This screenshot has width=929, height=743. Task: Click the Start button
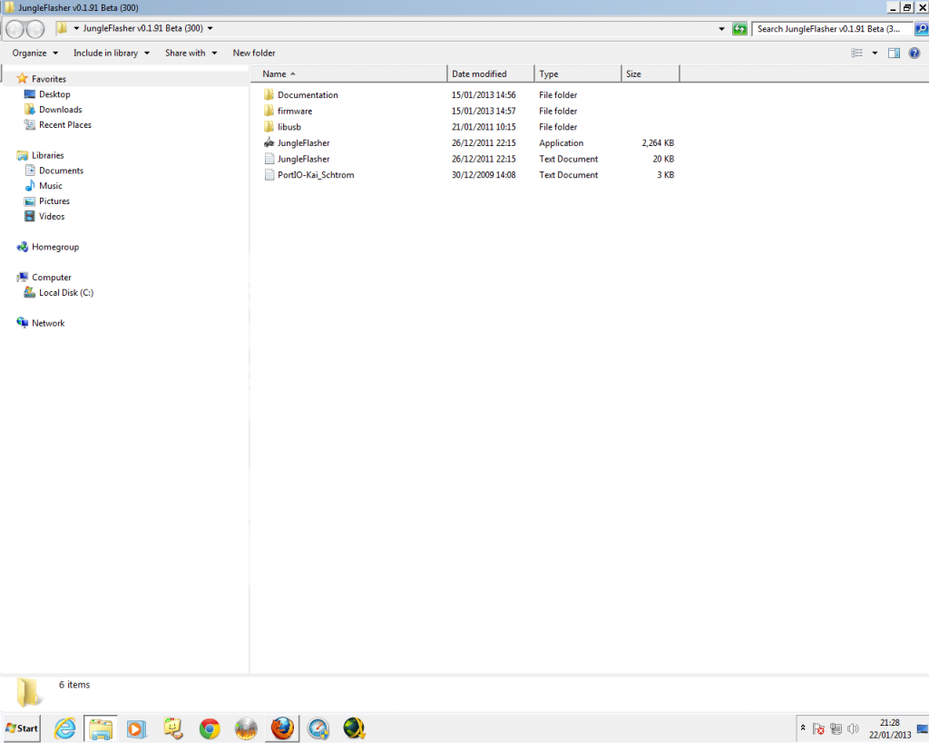[23, 728]
